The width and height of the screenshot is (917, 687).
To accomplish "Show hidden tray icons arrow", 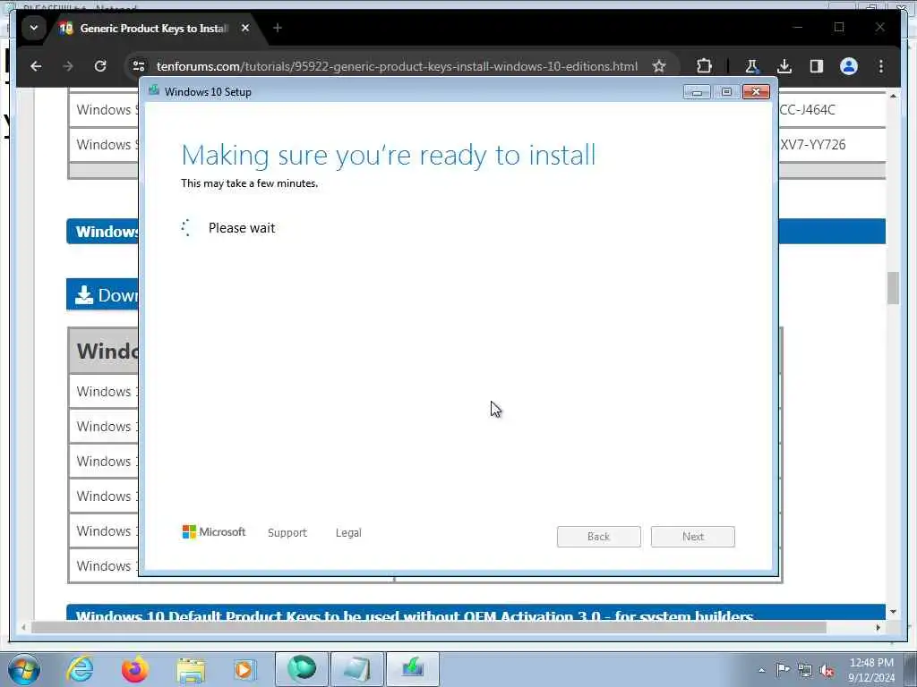I will point(761,670).
